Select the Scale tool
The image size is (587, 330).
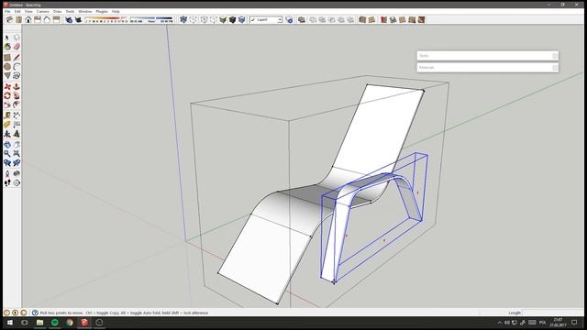(x=7, y=104)
